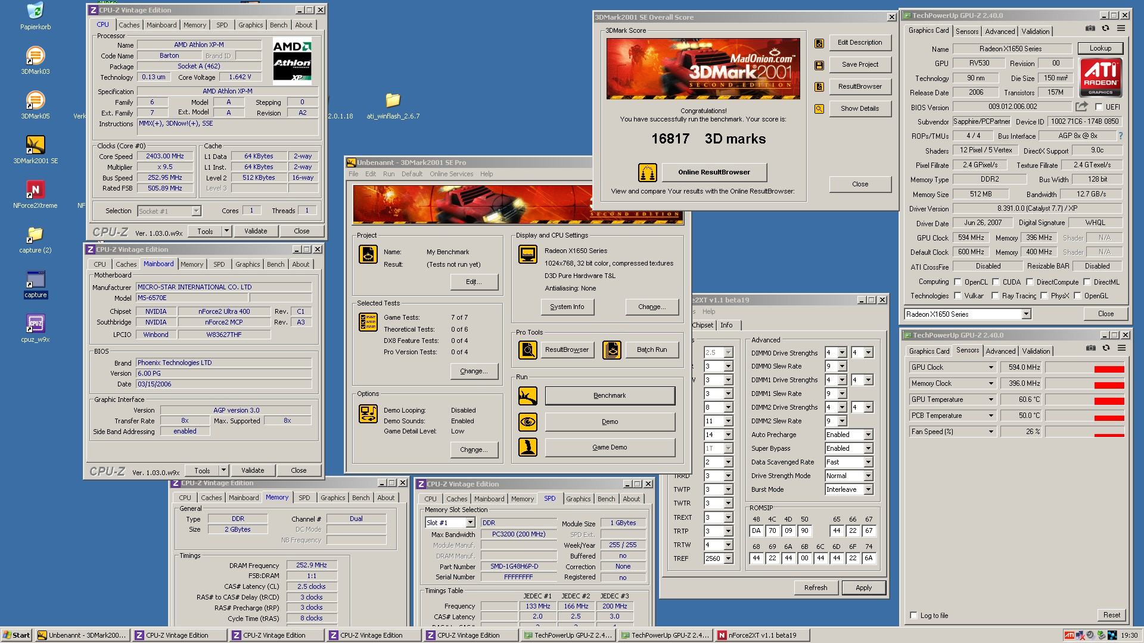Open Run menu in 3DMark2001
This screenshot has width=1144, height=643.
[x=388, y=174]
